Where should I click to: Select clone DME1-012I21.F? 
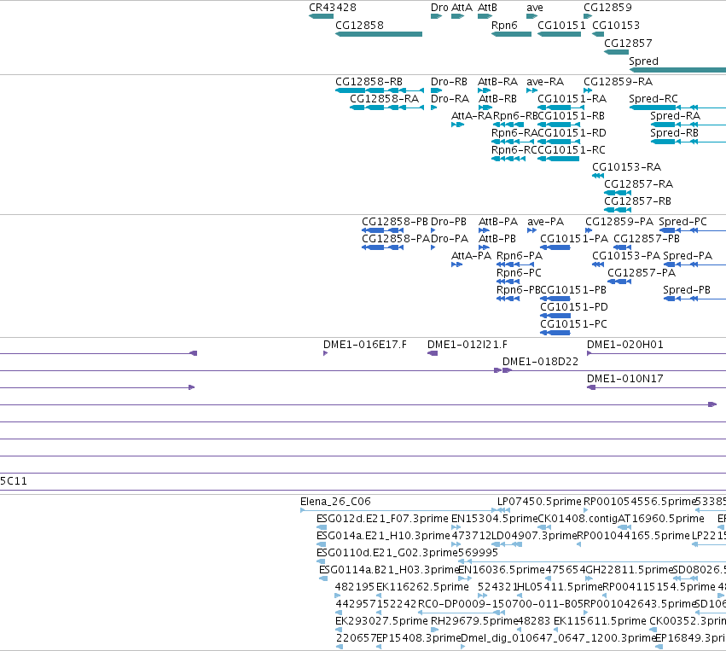(x=433, y=353)
